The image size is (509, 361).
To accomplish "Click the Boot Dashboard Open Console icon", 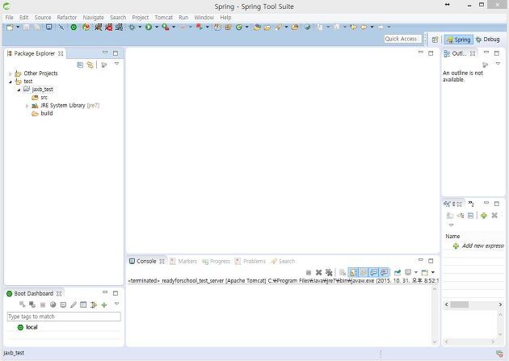I will click(x=63, y=305).
